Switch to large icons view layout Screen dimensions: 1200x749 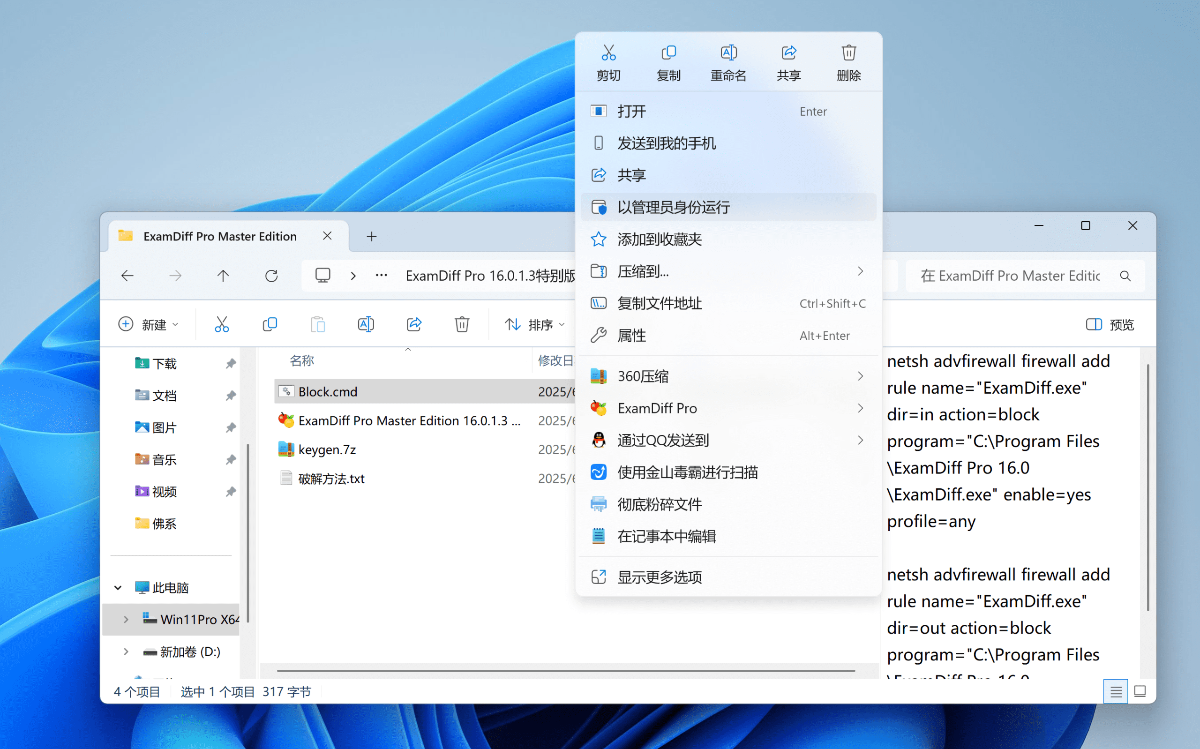point(1140,691)
